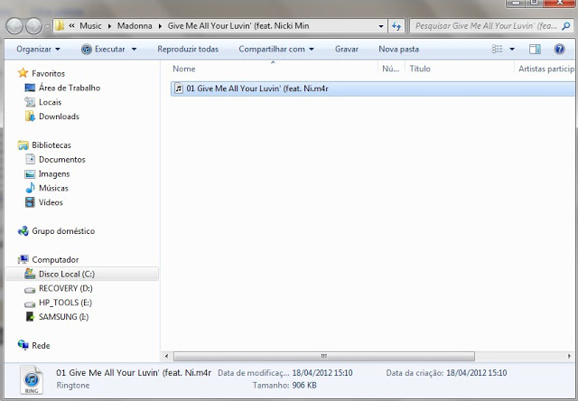
Task: Click Reproduzir todas in toolbar
Action: tap(188, 49)
